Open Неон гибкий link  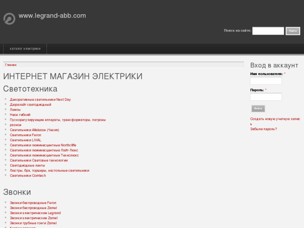20,115
